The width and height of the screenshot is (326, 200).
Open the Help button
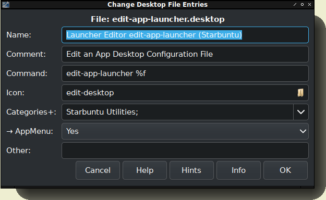click(x=144, y=170)
